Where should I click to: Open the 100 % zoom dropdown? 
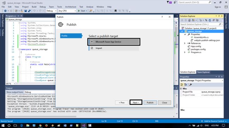click(x=10, y=83)
